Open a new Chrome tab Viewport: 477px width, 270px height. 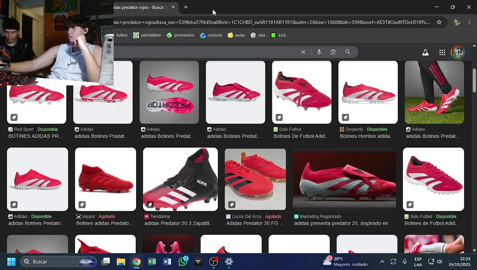click(x=186, y=7)
